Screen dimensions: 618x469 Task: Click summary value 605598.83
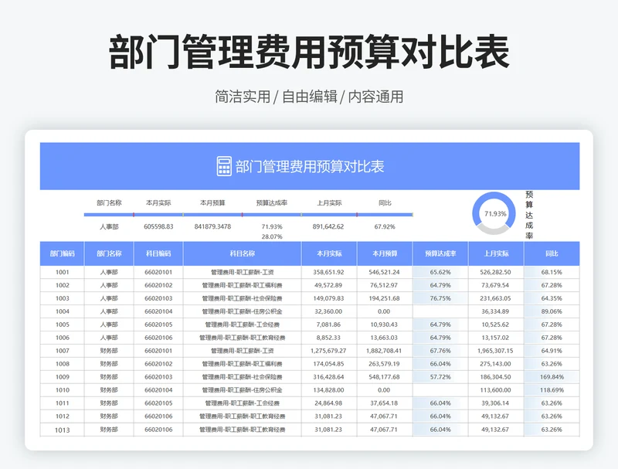coord(158,226)
